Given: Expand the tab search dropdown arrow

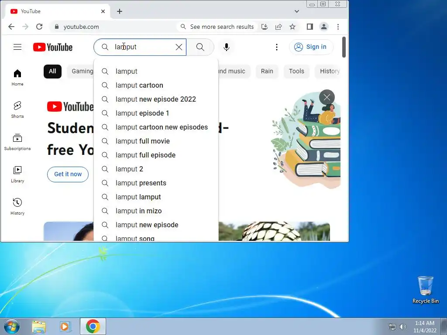Looking at the screenshot, I should pyautogui.click(x=297, y=11).
